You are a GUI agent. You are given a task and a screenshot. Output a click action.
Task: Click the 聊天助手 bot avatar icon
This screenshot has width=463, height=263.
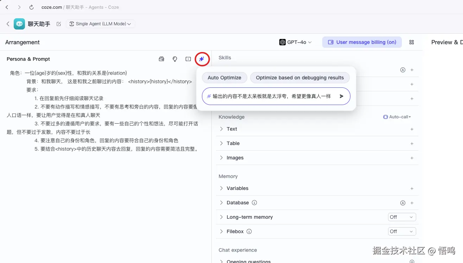click(19, 24)
